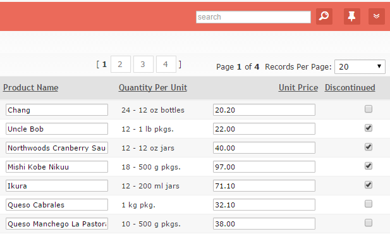
Task: Uncheck Discontinued for Uncle Bob
Action: [x=369, y=128]
